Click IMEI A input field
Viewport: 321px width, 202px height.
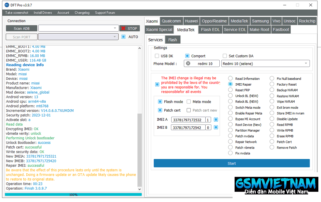[188, 120]
